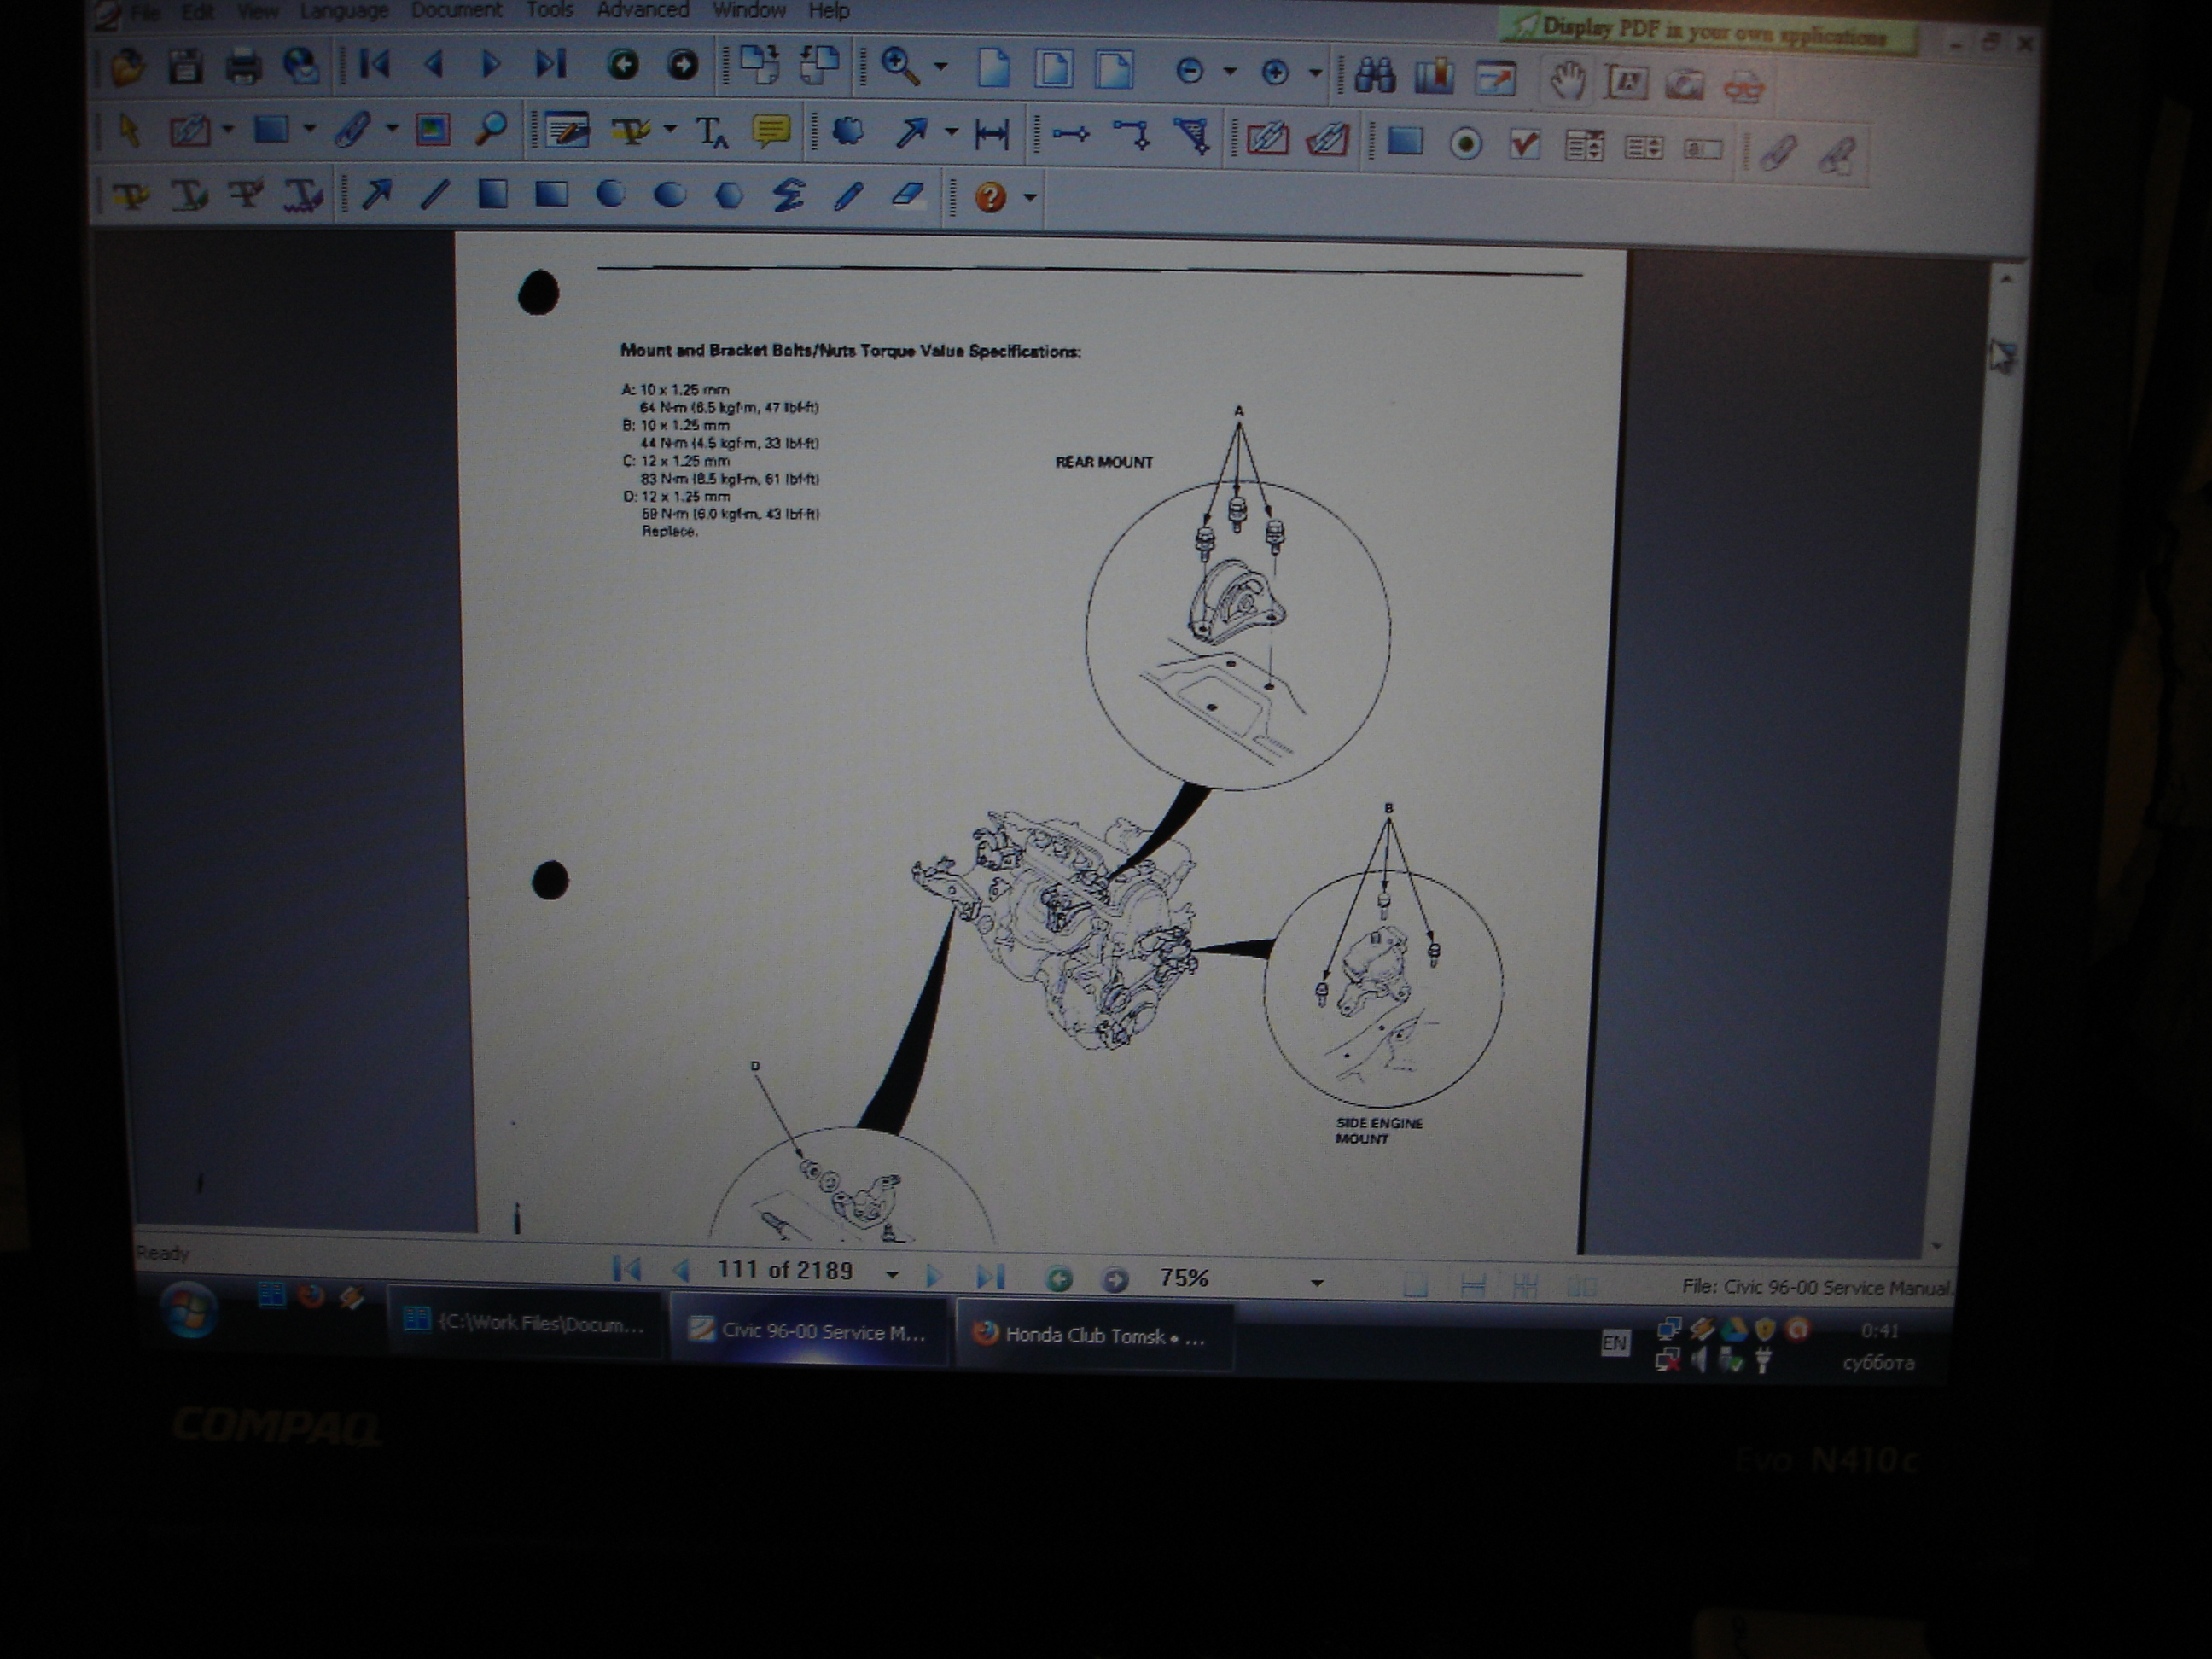The height and width of the screenshot is (1659, 2212).
Task: Toggle facing pages layout in status bar
Action: (x=1525, y=1285)
